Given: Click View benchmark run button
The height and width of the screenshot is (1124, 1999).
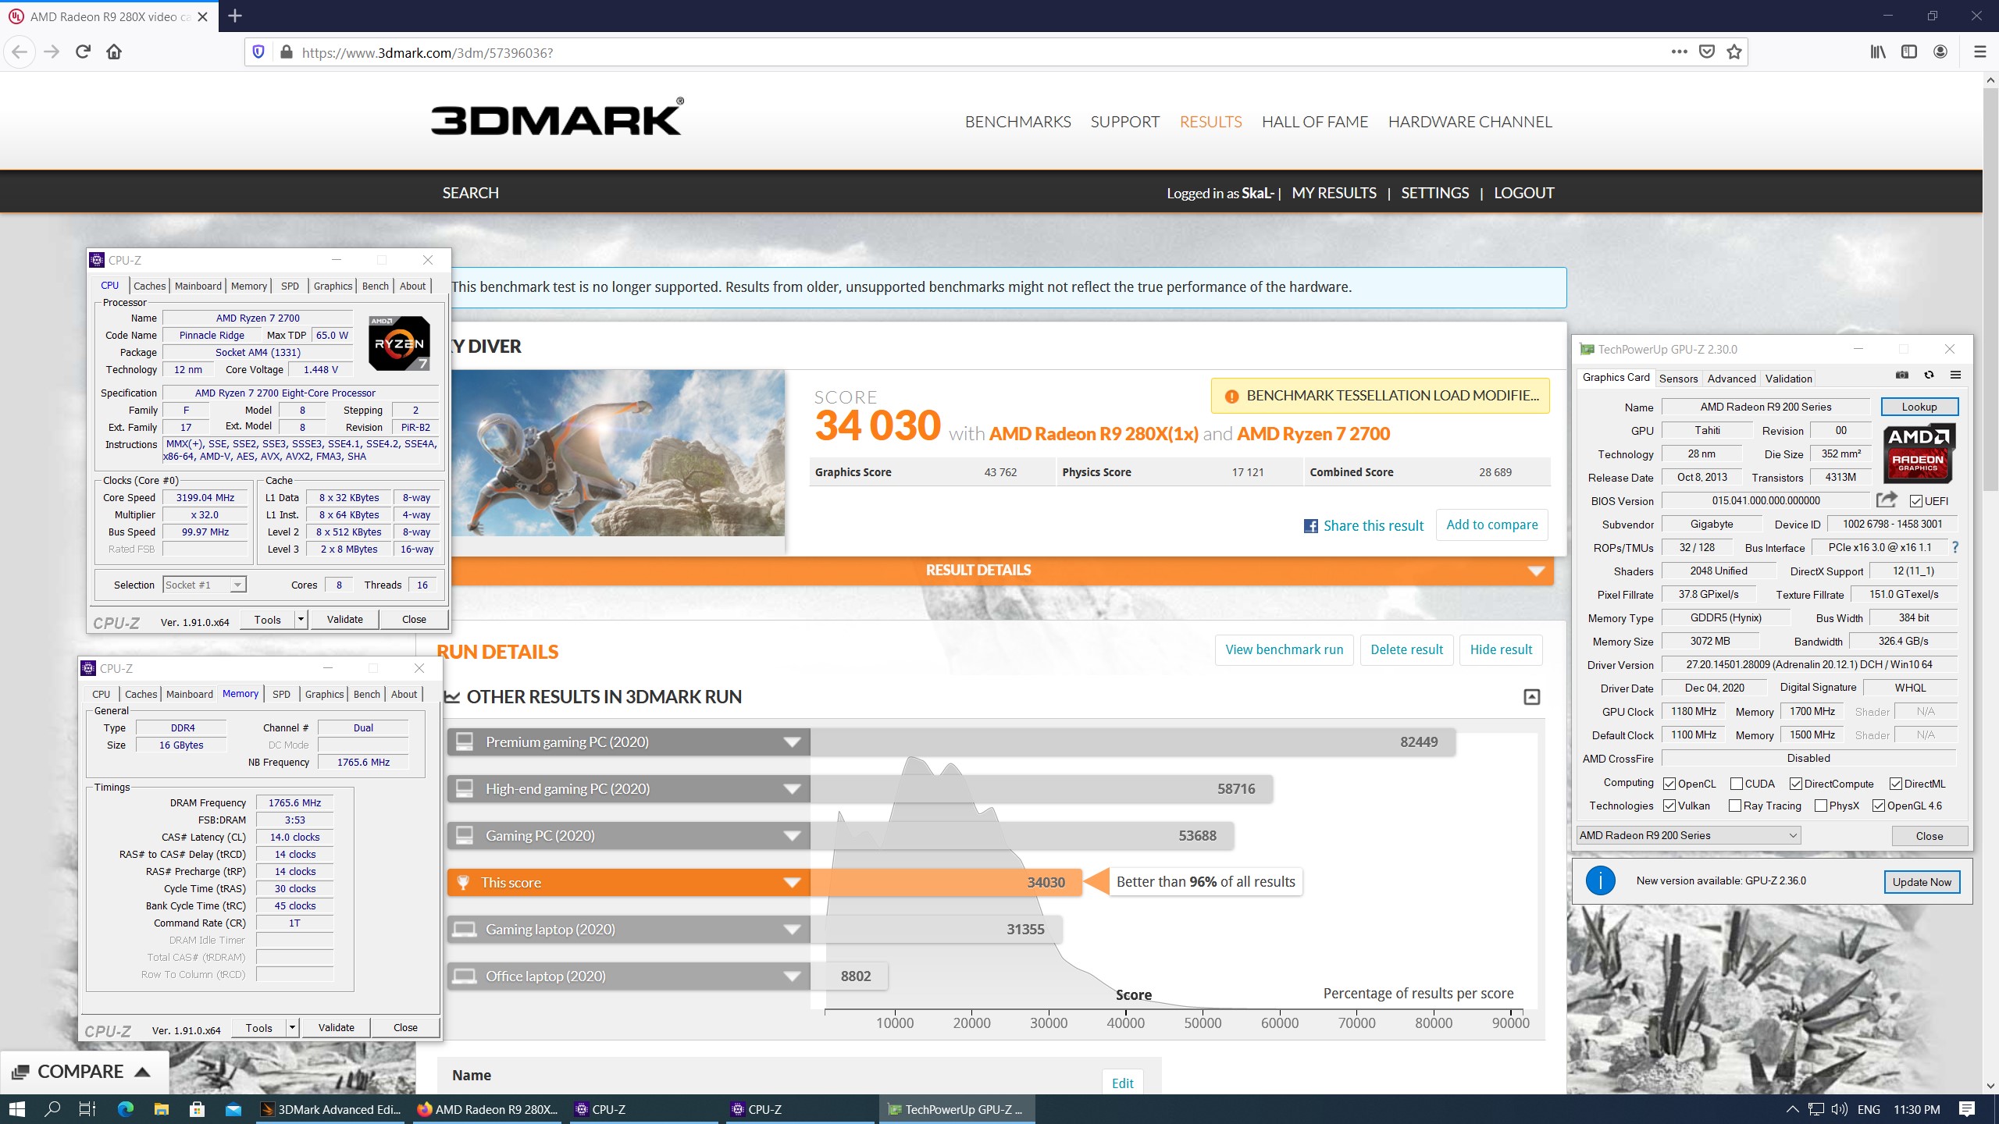Looking at the screenshot, I should (x=1285, y=650).
